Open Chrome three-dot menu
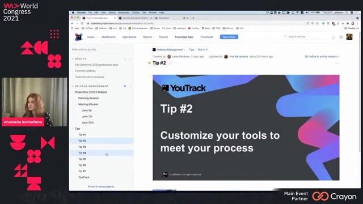Screen dimensions: 363x204 click(x=358, y=23)
